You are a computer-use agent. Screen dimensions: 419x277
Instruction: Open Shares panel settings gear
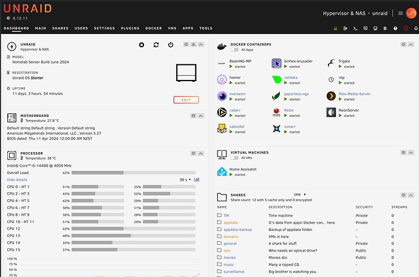pos(403,195)
